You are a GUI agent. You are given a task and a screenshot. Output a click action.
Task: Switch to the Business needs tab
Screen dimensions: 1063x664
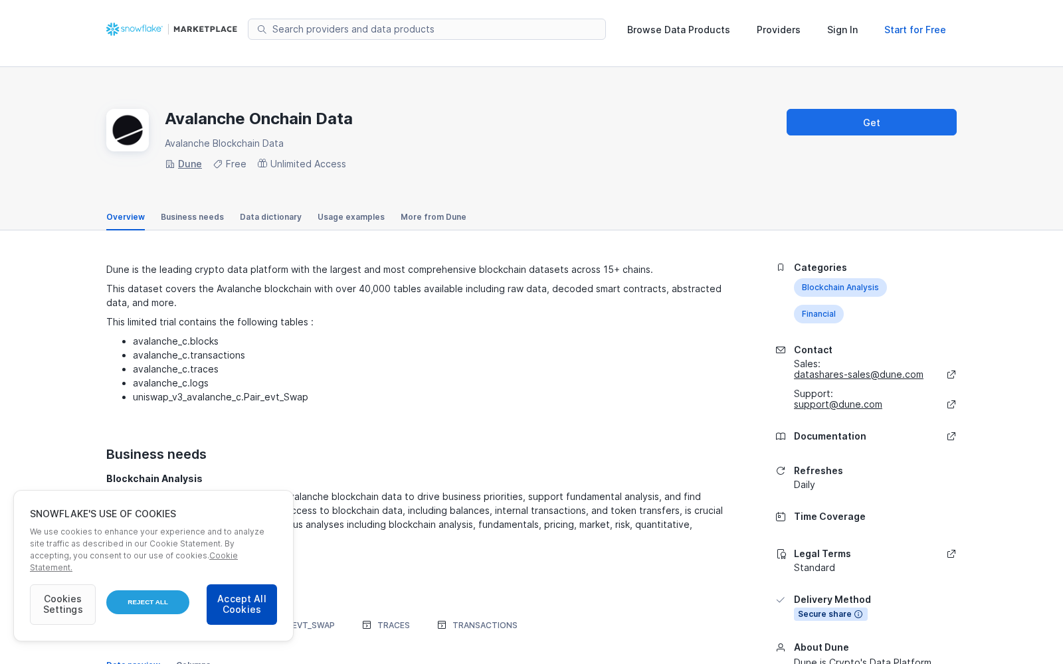pos(192,217)
